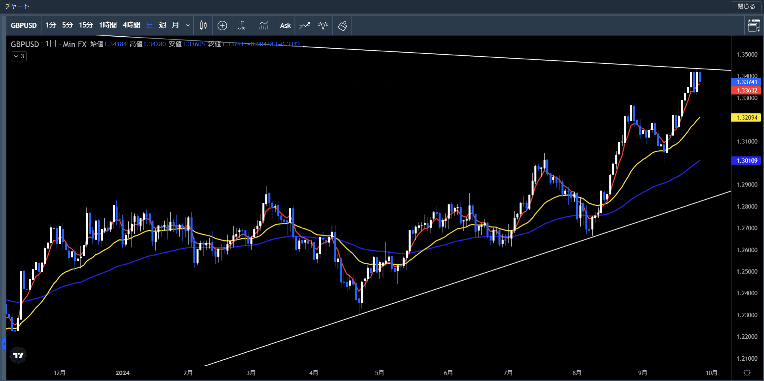Click the チャート window title text

[x=17, y=6]
